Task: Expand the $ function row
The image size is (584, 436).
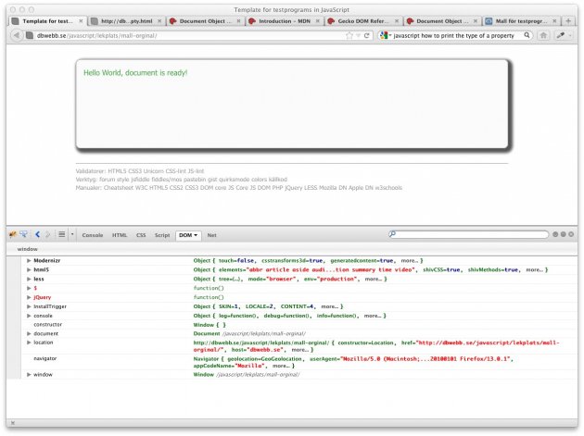Action: [29, 288]
